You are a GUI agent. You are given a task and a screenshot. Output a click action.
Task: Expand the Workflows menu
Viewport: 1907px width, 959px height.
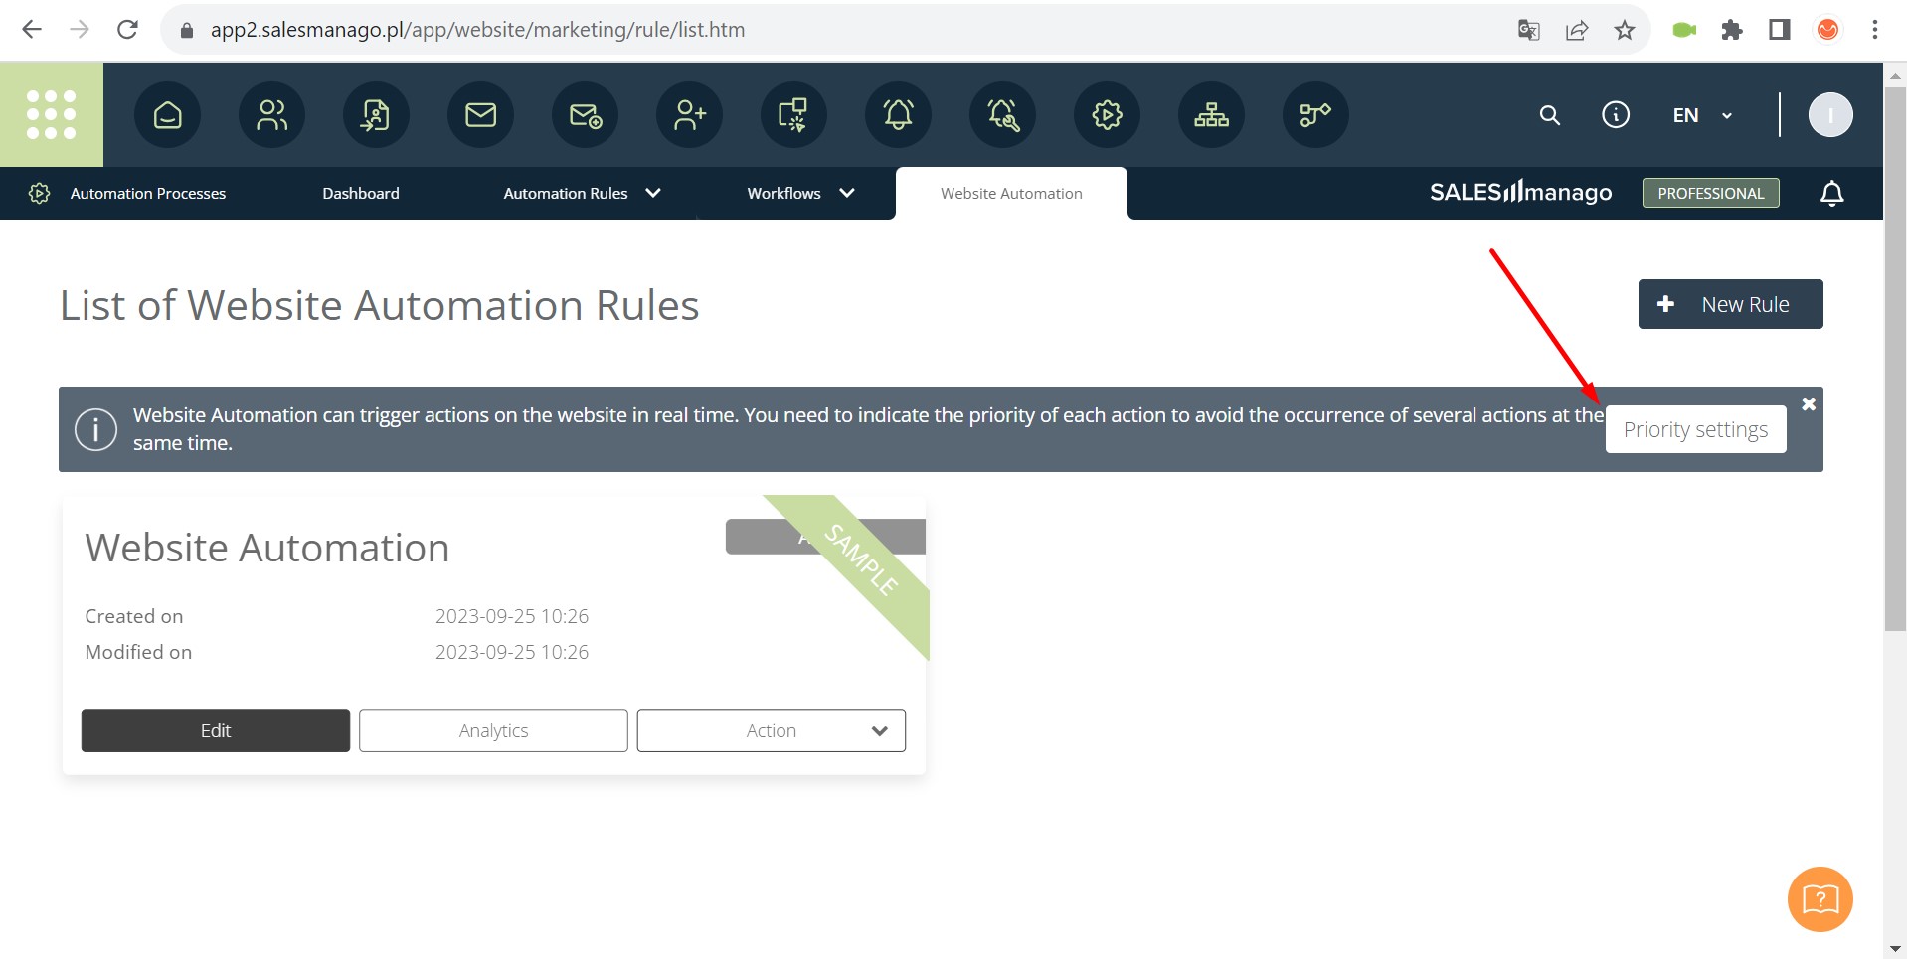tap(800, 193)
